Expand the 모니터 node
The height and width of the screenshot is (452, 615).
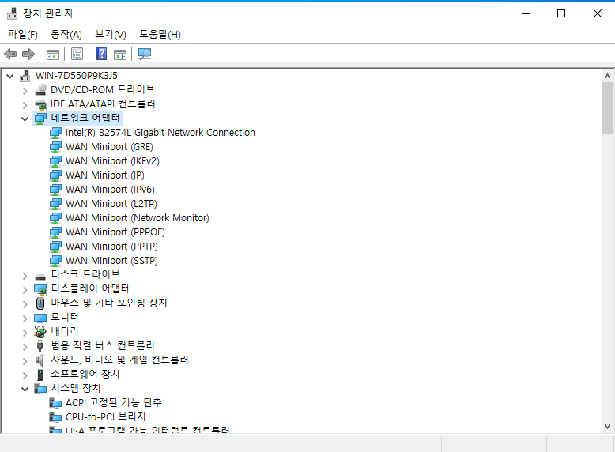tap(25, 318)
